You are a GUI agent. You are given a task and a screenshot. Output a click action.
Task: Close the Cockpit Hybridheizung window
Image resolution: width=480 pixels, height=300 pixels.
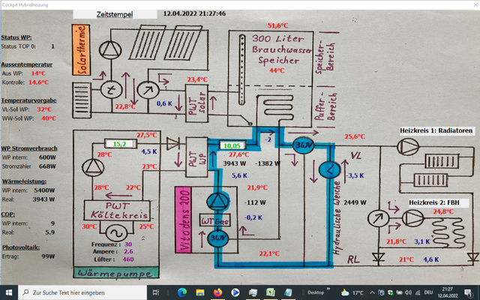click(475, 5)
